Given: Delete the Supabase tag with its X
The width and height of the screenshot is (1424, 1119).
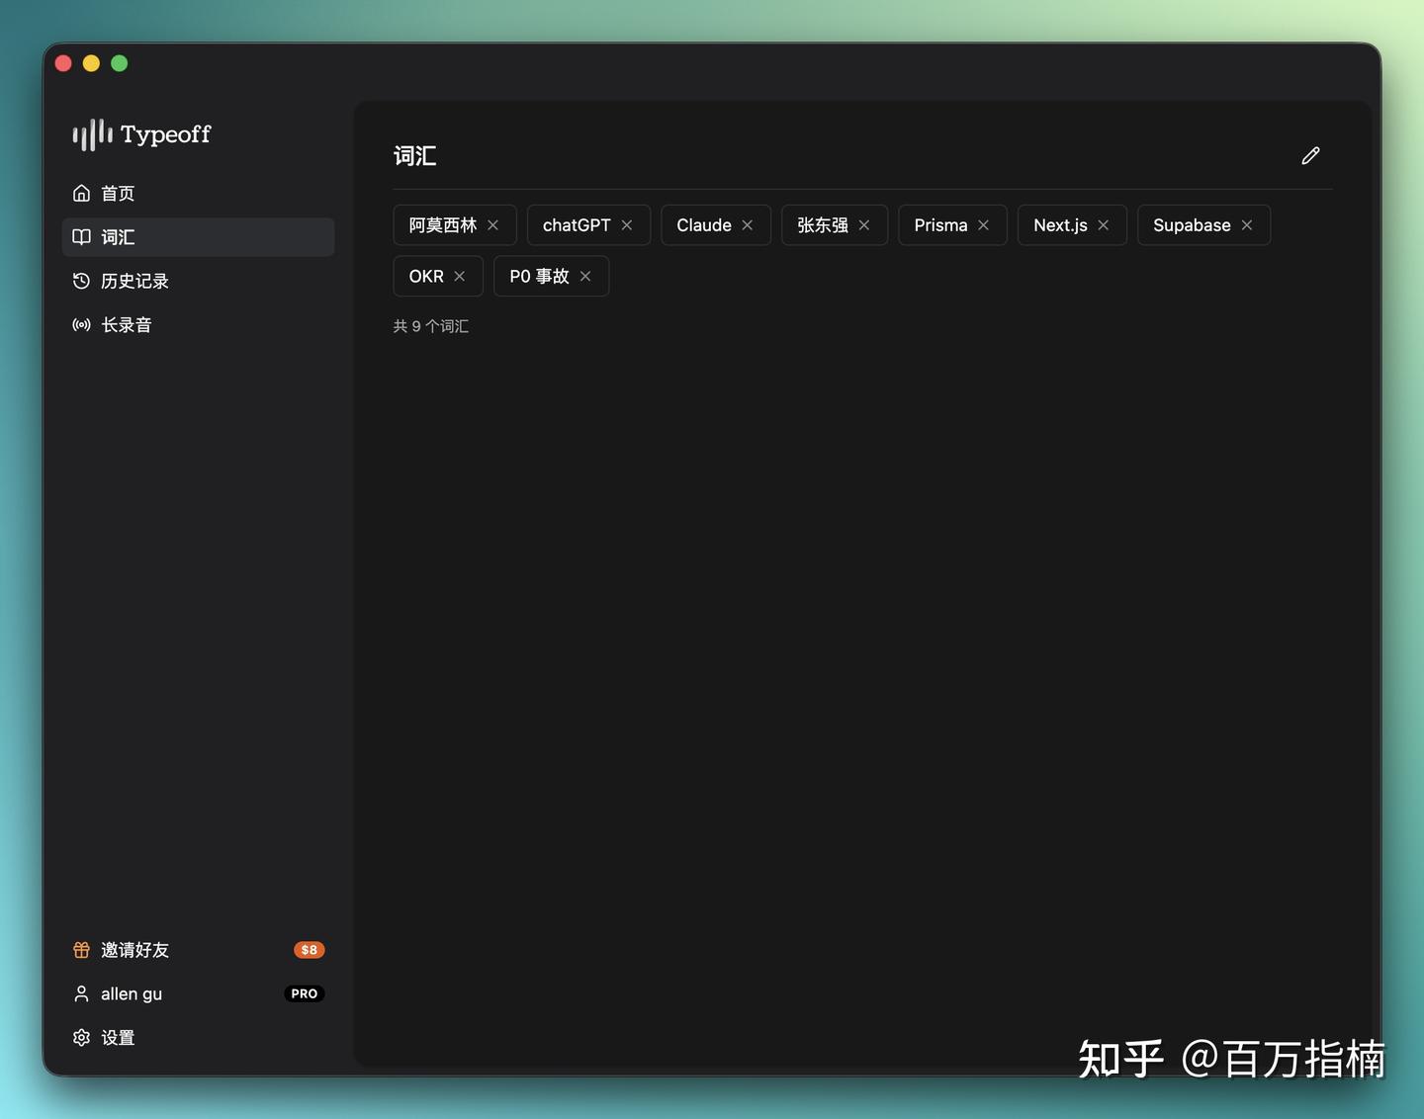Looking at the screenshot, I should (x=1247, y=225).
